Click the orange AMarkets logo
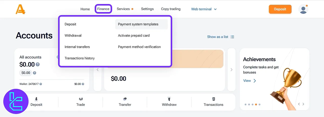The image size is (324, 117). coord(20,9)
